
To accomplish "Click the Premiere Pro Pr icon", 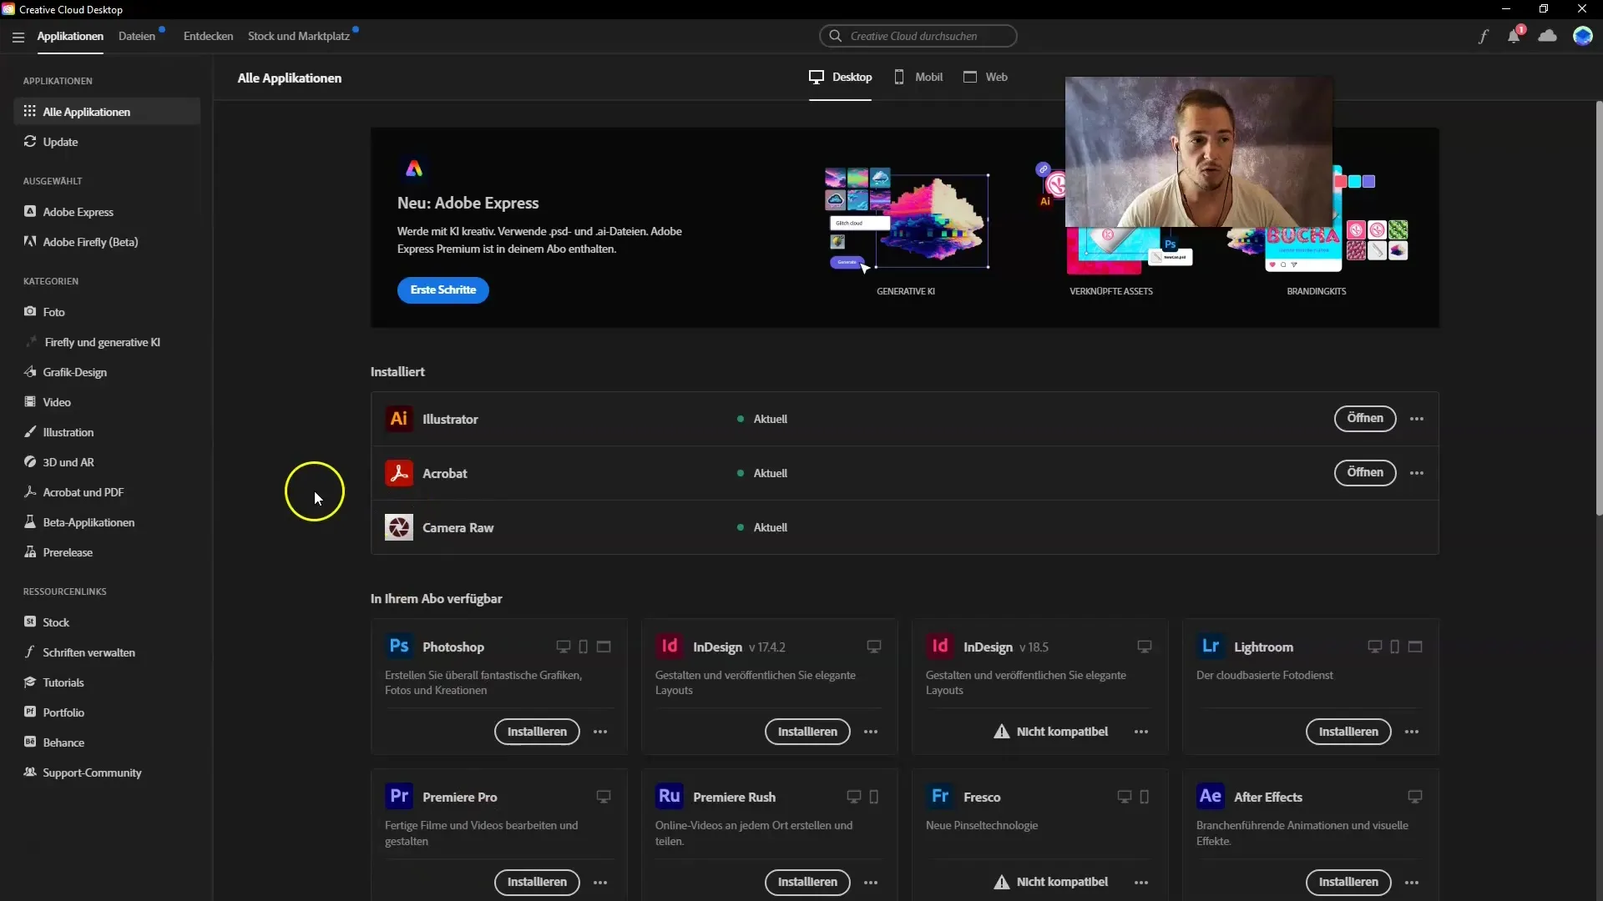I will point(399,797).
